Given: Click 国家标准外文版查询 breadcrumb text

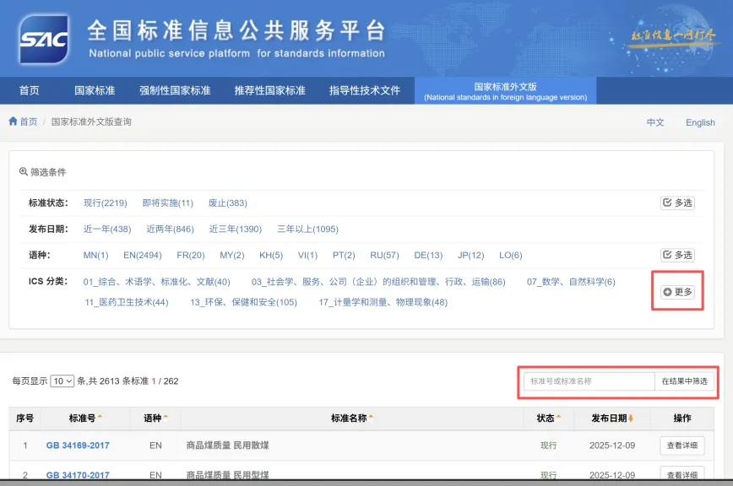Looking at the screenshot, I should (91, 121).
